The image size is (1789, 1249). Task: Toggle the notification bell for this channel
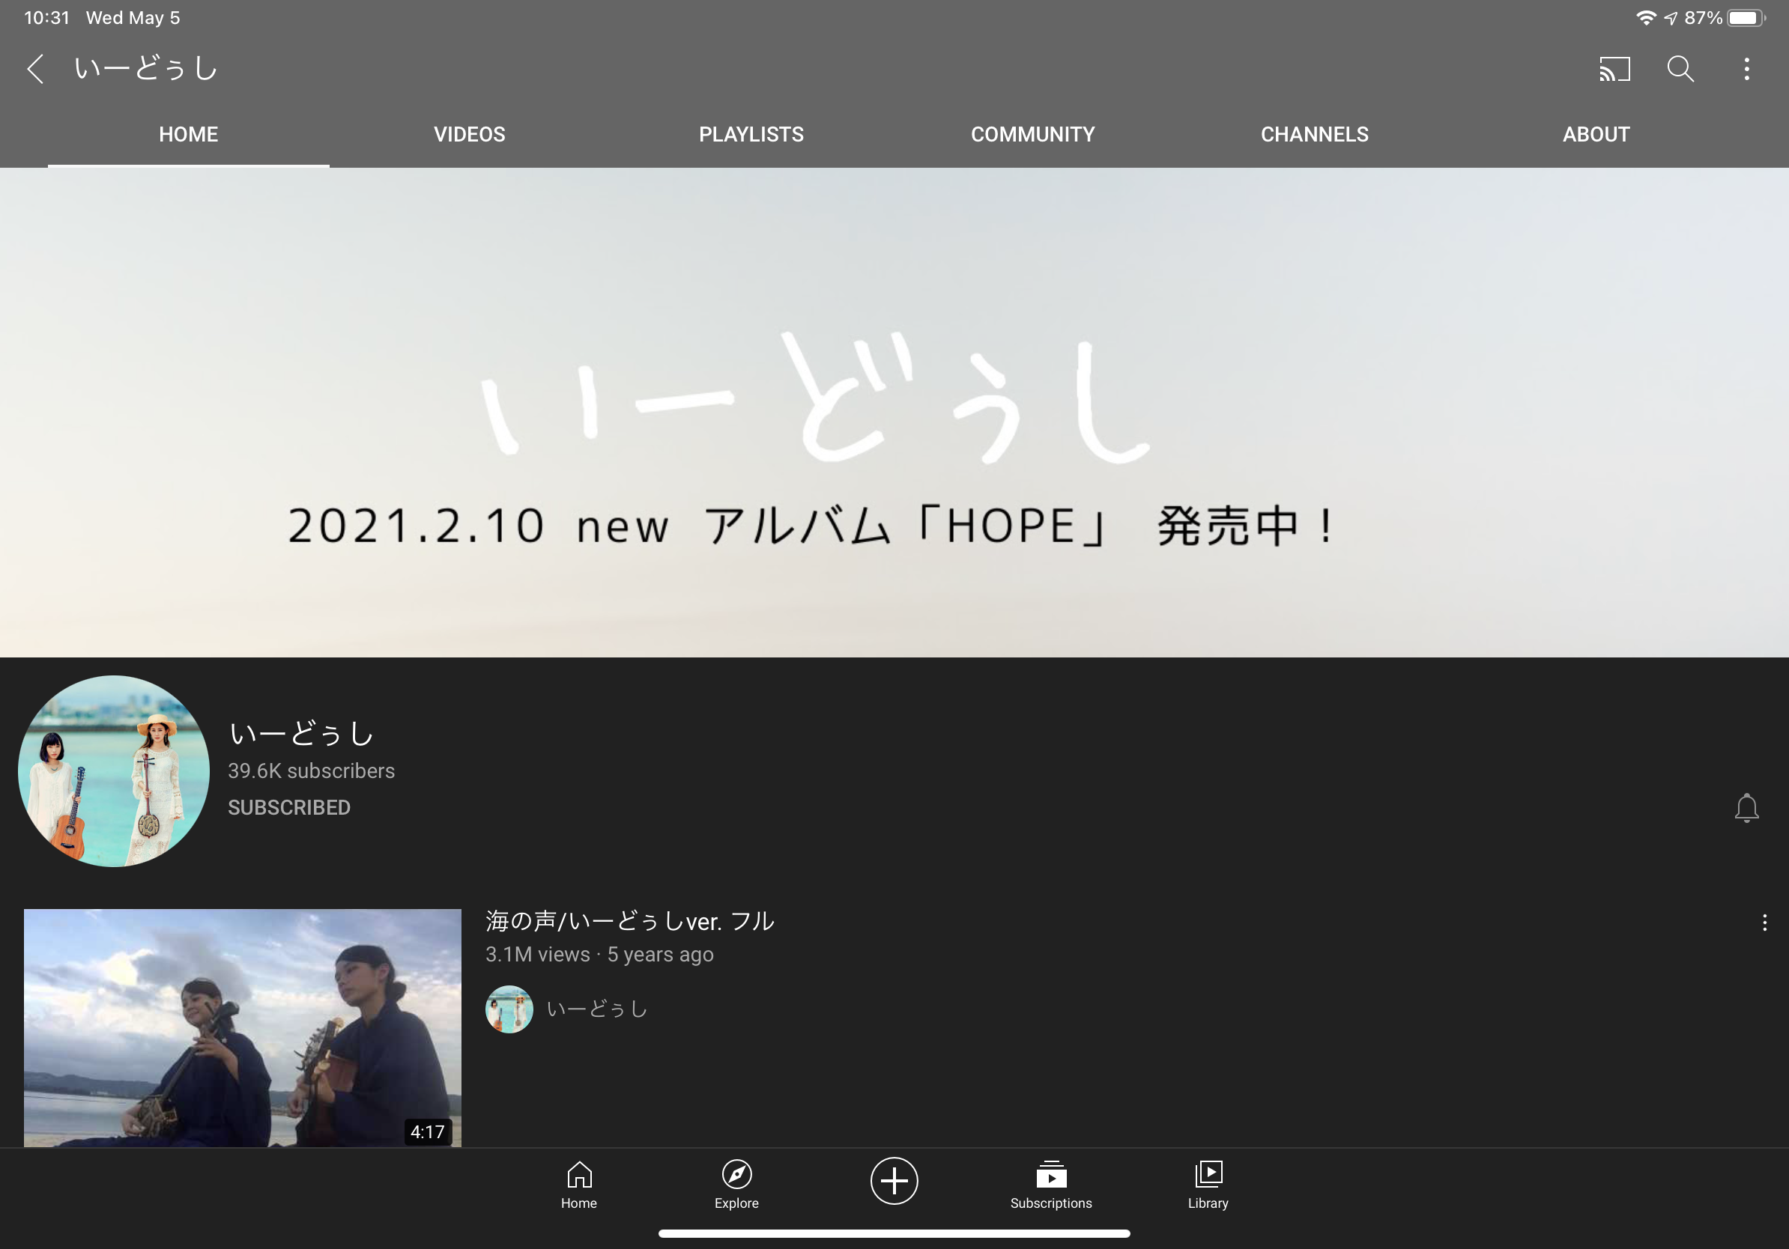click(1746, 808)
